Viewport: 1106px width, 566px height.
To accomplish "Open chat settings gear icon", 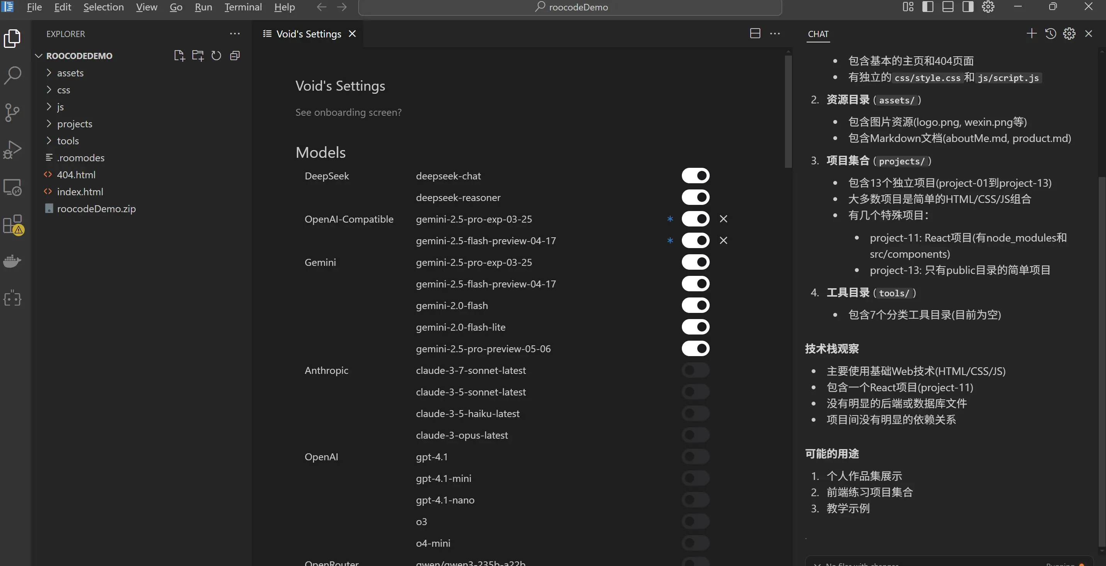I will 1070,34.
